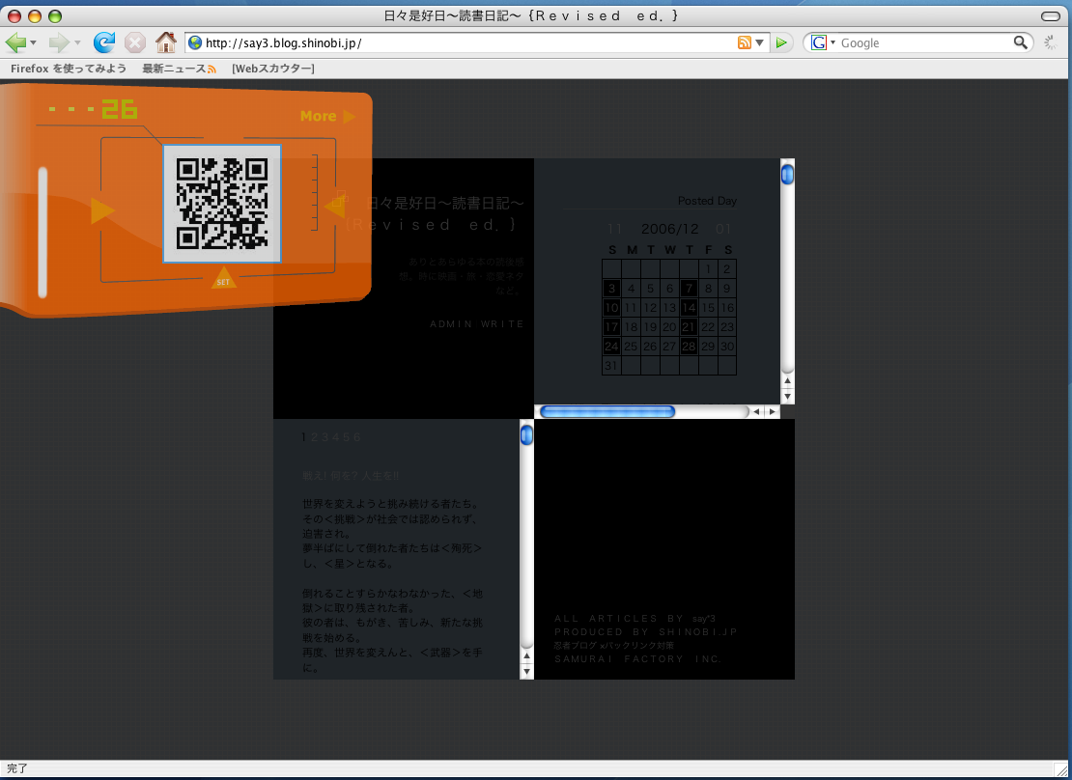Go to article page 3
The width and height of the screenshot is (1072, 780).
[324, 437]
